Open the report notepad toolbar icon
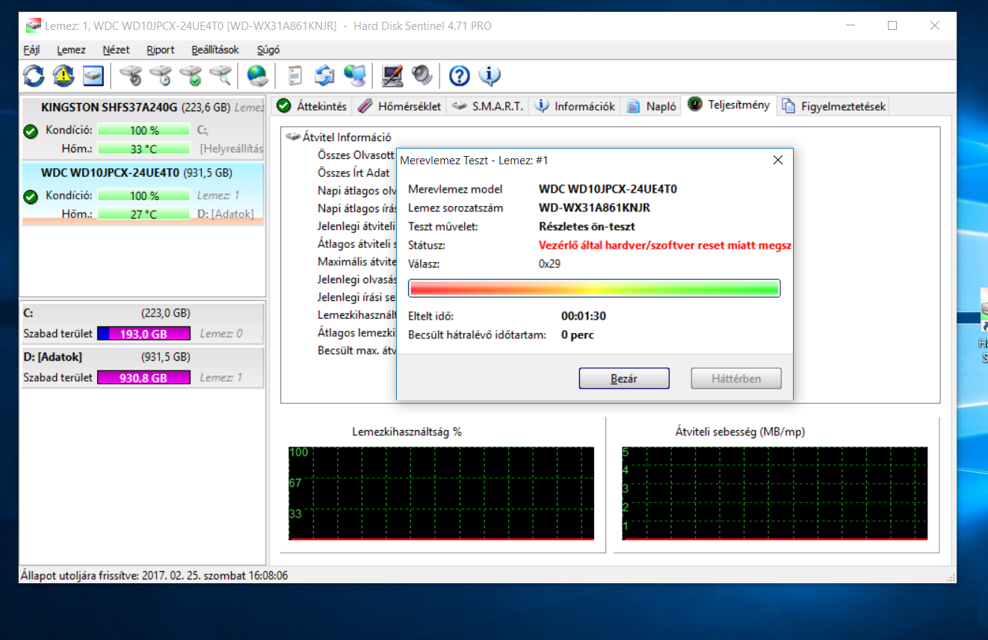Image resolution: width=988 pixels, height=640 pixels. click(x=295, y=75)
